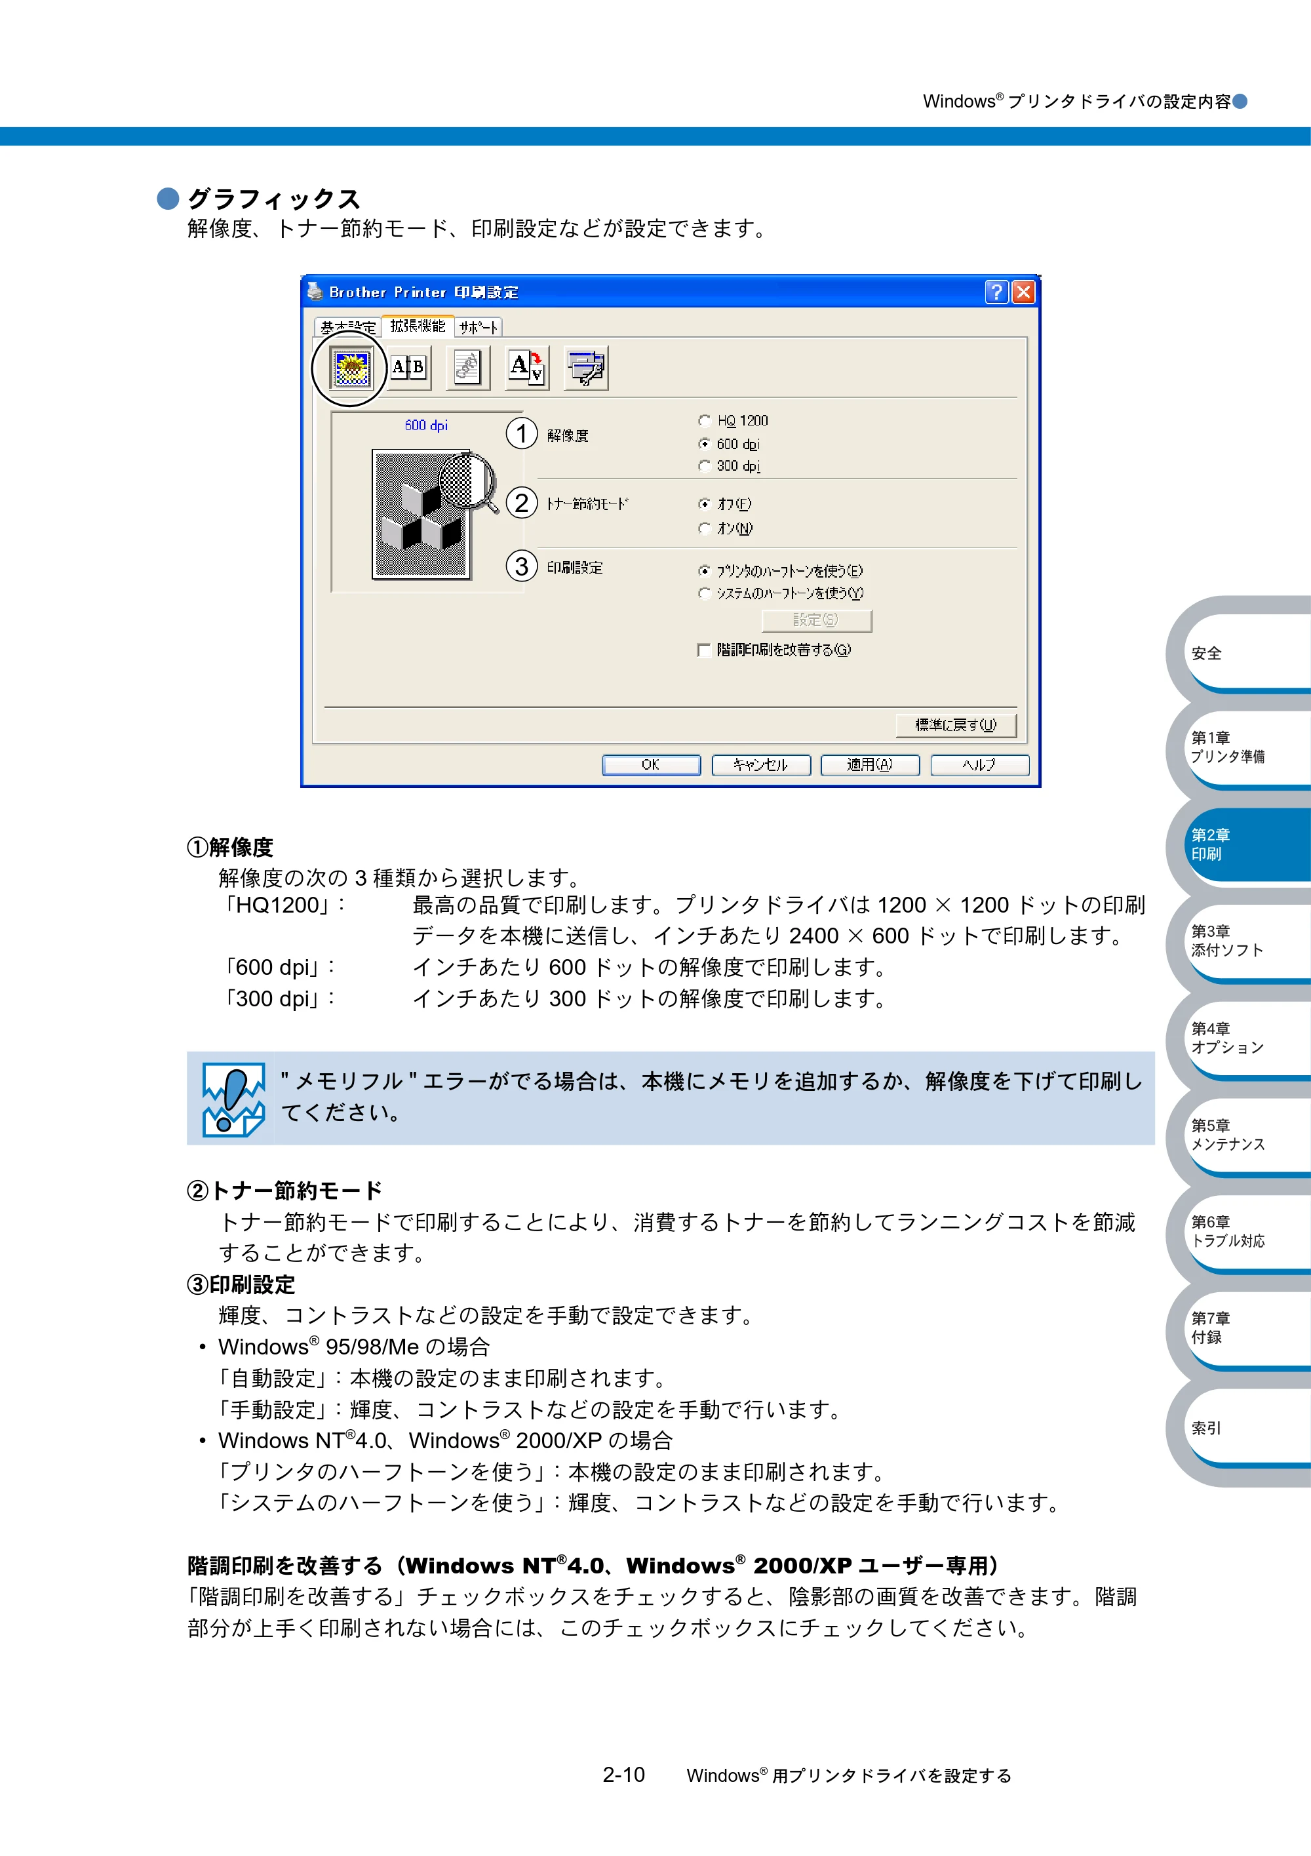1311x1856 pixels.
Task: Switch to the 拡張機能 tab
Action: [x=418, y=325]
